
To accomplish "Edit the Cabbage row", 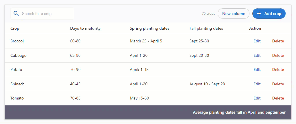I will (x=257, y=55).
